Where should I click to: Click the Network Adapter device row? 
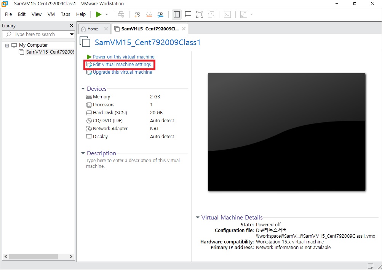(130, 129)
